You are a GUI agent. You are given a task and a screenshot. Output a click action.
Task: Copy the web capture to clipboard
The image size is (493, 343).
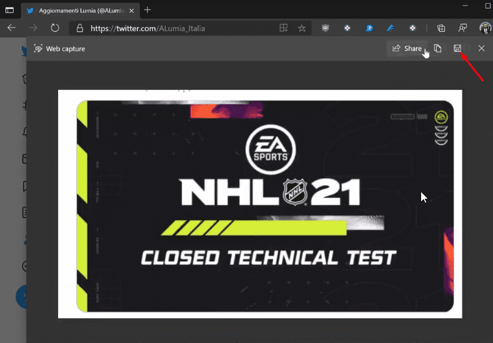(437, 48)
